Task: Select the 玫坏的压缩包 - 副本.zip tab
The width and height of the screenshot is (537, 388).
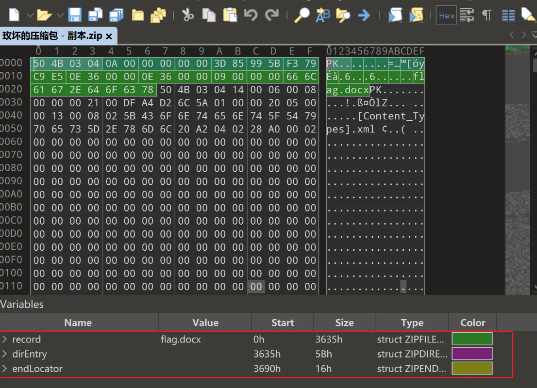Action: [52, 36]
